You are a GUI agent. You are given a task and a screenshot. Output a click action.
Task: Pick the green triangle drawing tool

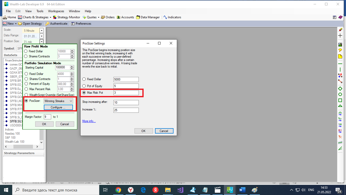(340, 106)
